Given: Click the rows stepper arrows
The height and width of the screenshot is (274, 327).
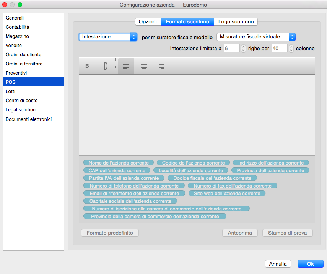Looking at the screenshot, I should point(243,49).
